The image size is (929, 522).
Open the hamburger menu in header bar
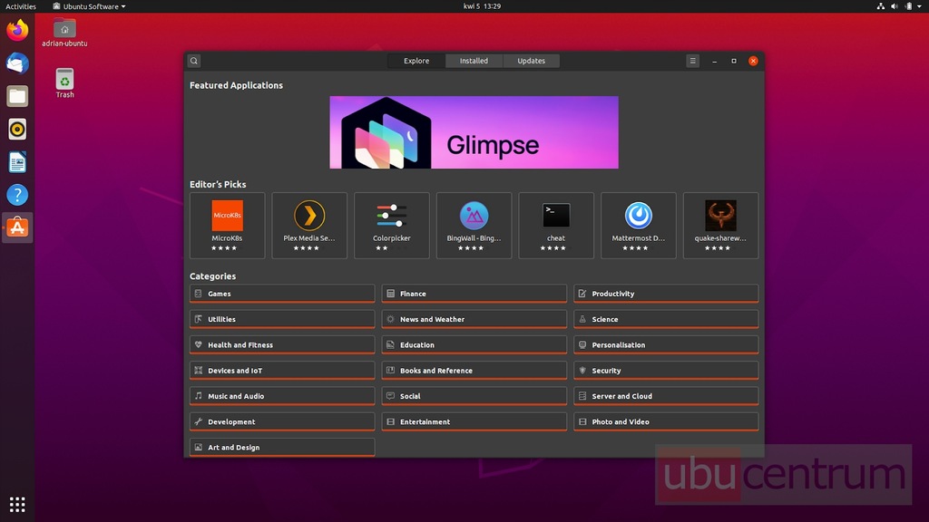[692, 61]
